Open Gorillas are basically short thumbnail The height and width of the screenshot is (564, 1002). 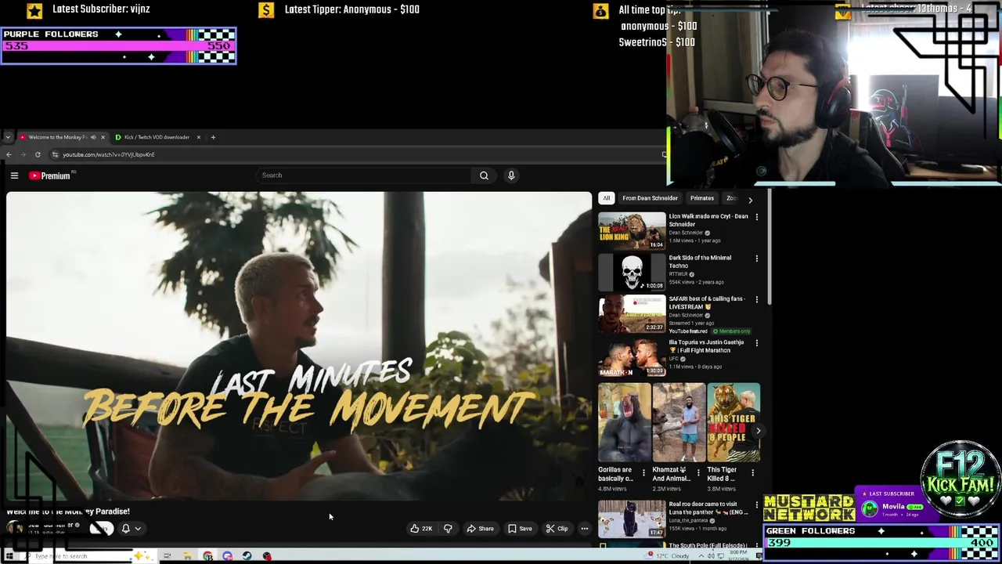pyautogui.click(x=625, y=423)
